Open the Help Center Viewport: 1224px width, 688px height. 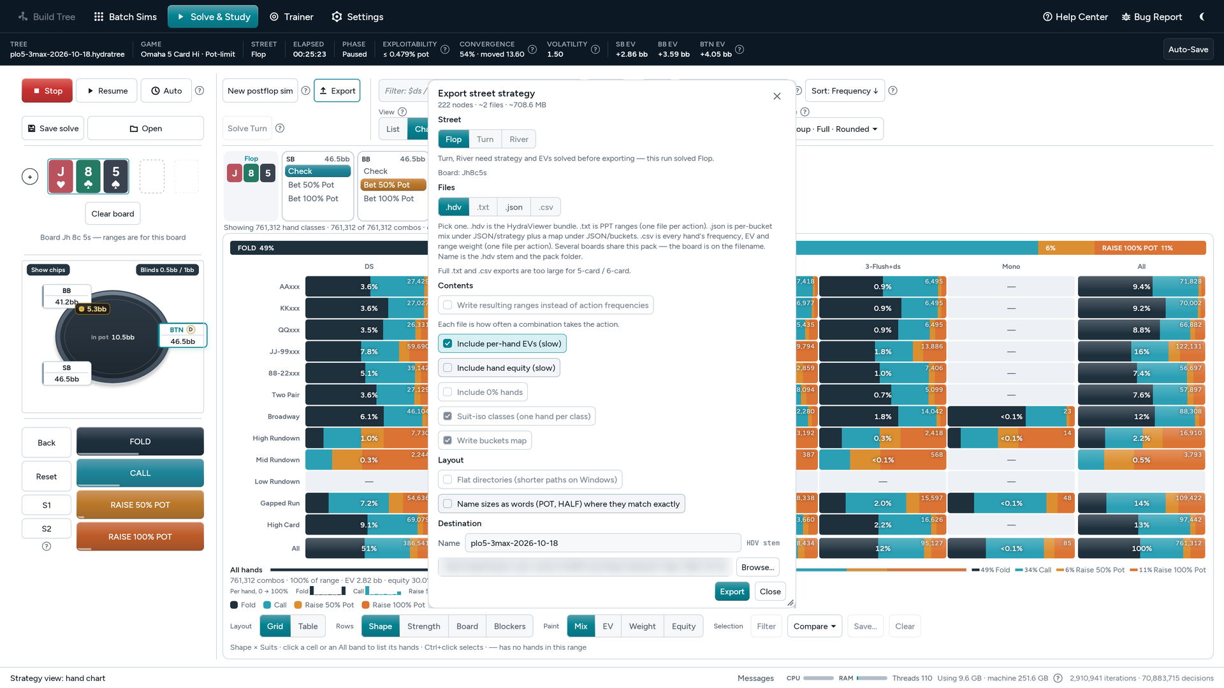(1075, 17)
